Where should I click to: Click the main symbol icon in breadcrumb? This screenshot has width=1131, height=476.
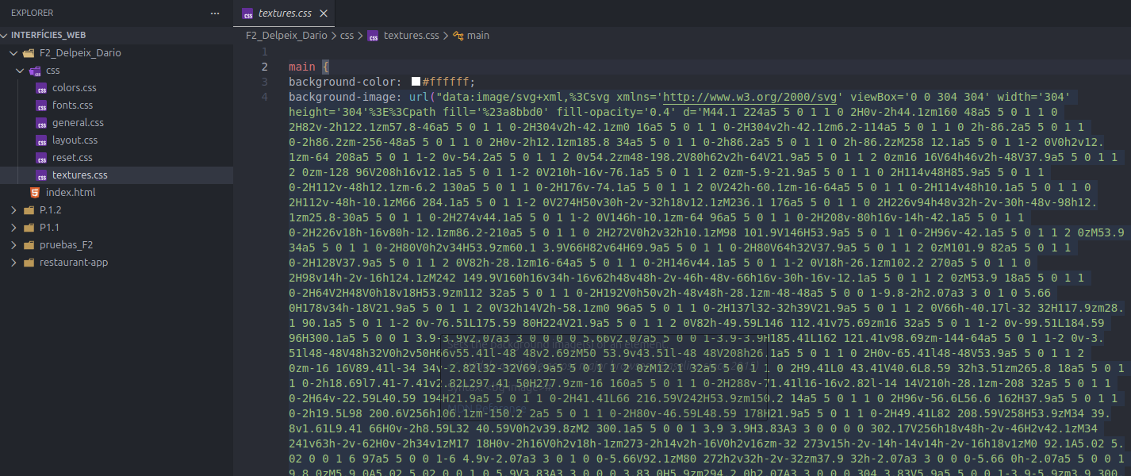coord(458,36)
